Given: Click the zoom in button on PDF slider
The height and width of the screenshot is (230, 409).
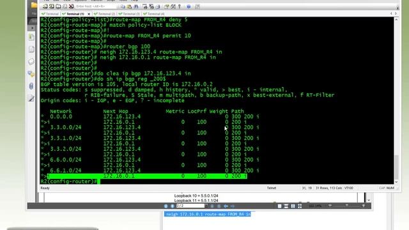Looking at the screenshot, I should coord(364,206).
